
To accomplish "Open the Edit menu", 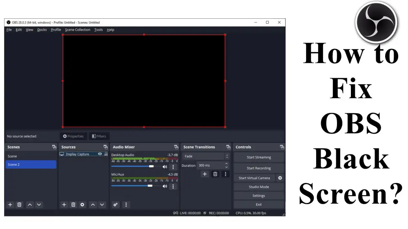I will click(x=19, y=30).
